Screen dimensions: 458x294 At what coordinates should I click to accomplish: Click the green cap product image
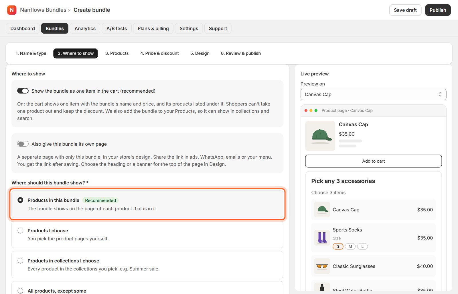(x=320, y=136)
